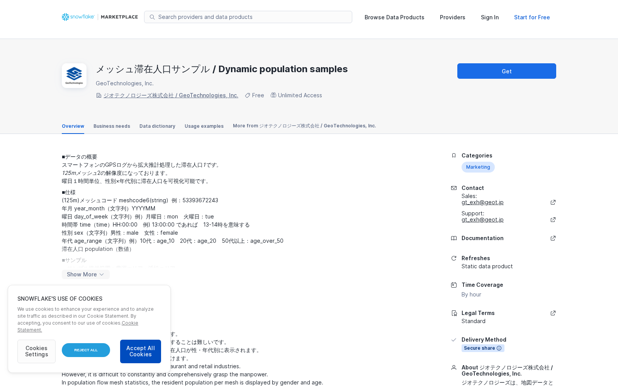Click the info icon in Secure share badge

[x=499, y=348]
